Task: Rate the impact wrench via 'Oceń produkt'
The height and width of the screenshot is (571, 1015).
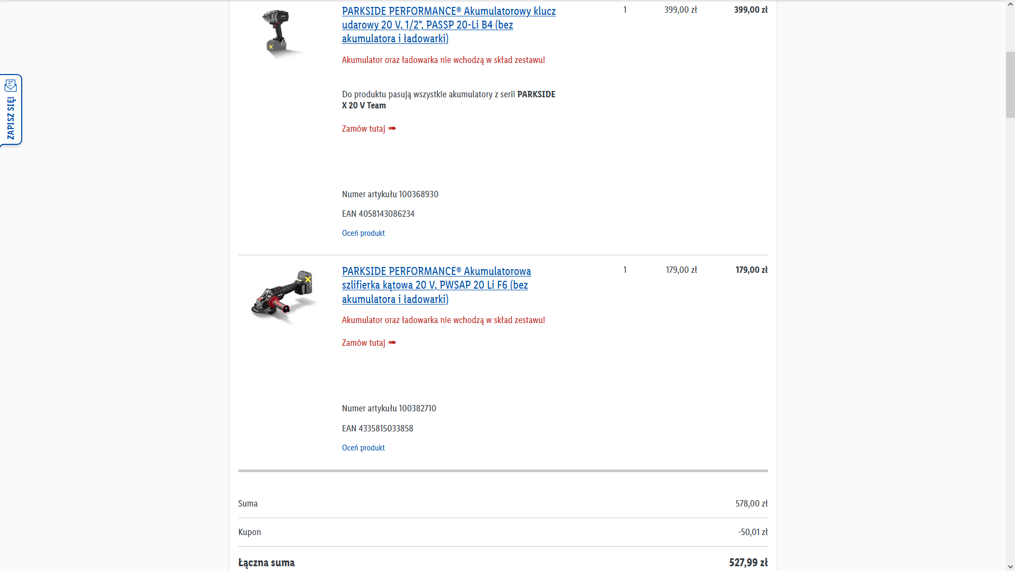Action: point(363,233)
